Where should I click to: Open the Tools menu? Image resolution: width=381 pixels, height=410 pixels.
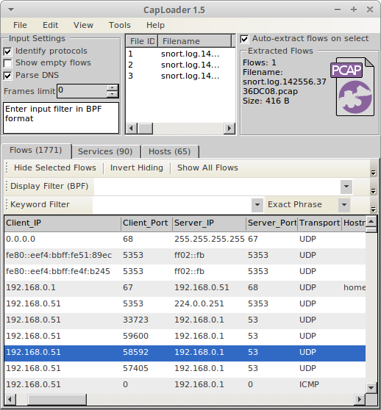point(120,25)
